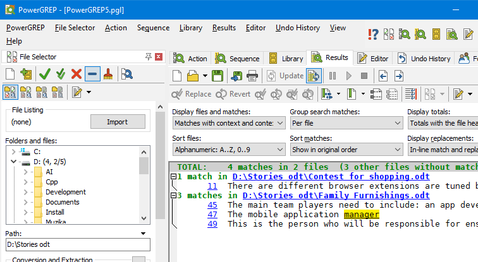Image resolution: width=478 pixels, height=262 pixels.
Task: Close the File Selector panel
Action: [x=159, y=57]
